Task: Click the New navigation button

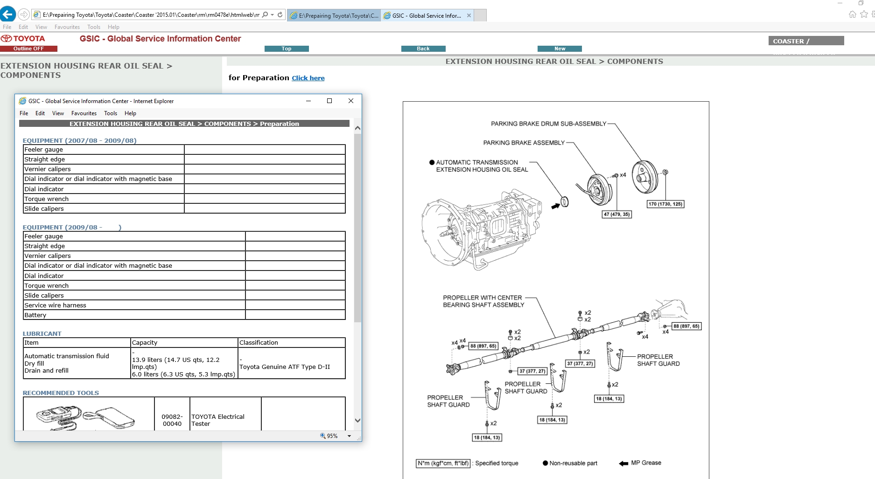Action: coord(560,49)
